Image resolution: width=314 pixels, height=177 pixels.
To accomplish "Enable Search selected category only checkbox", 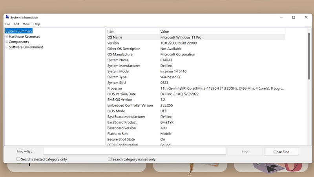I will (18, 159).
